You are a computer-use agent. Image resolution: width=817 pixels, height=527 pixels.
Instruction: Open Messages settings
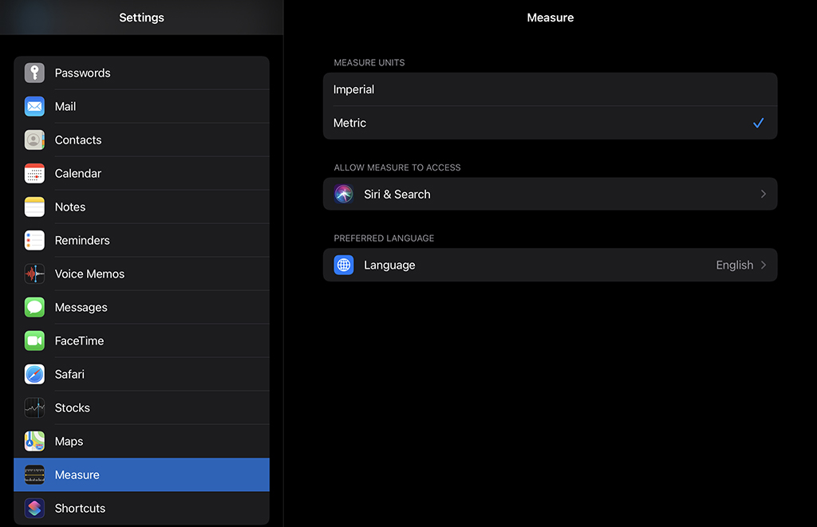142,307
